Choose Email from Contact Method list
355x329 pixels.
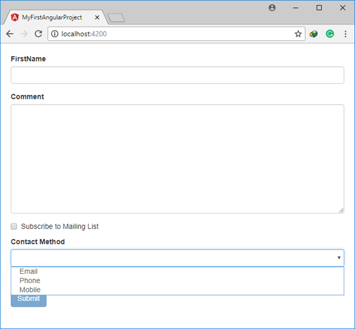pos(177,272)
